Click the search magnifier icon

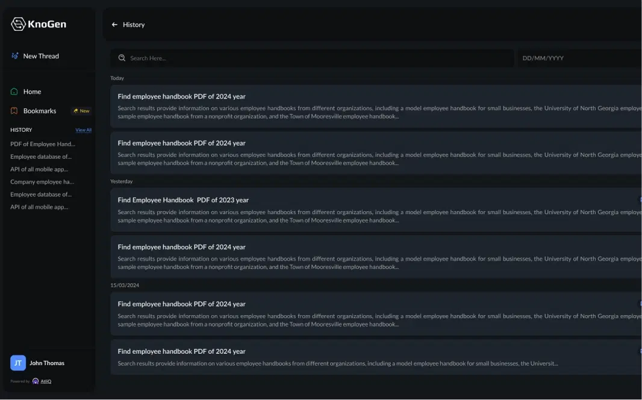click(122, 58)
